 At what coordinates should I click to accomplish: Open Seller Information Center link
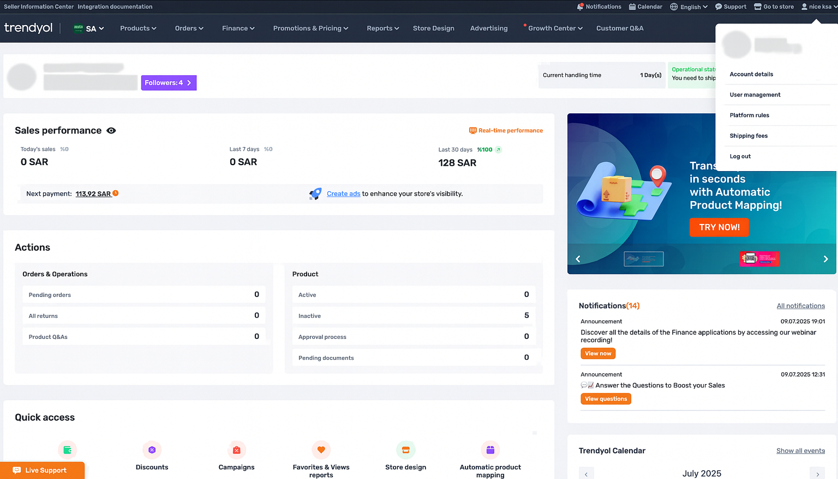click(39, 7)
